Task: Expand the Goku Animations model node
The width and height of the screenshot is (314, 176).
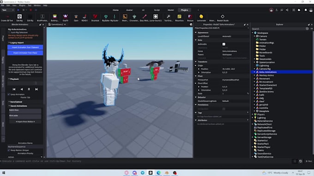Action: click(254, 72)
